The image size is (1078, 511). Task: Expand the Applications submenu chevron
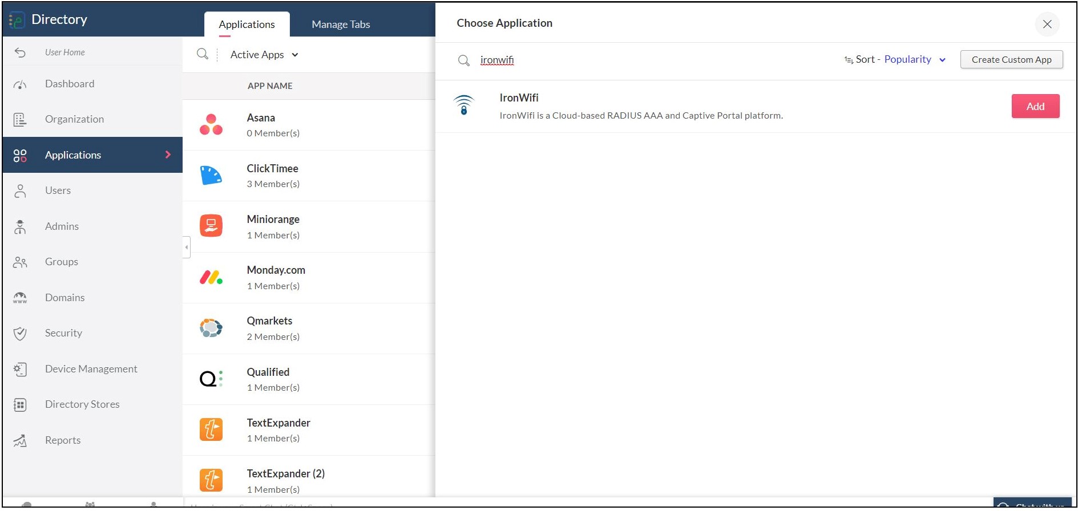coord(168,155)
